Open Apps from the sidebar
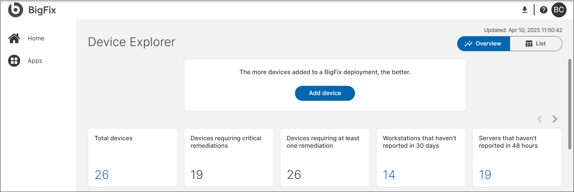This screenshot has width=574, height=192. [14, 60]
